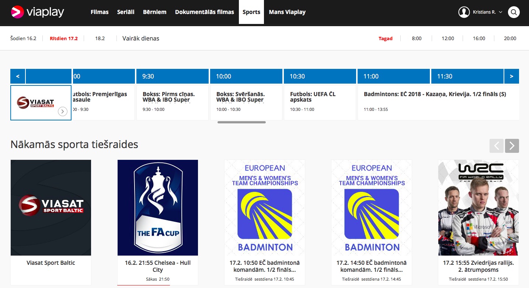Image resolution: width=529 pixels, height=288 pixels.
Task: Click 17.2. 14:50 EČ badmintonā title
Action: pos(372,266)
